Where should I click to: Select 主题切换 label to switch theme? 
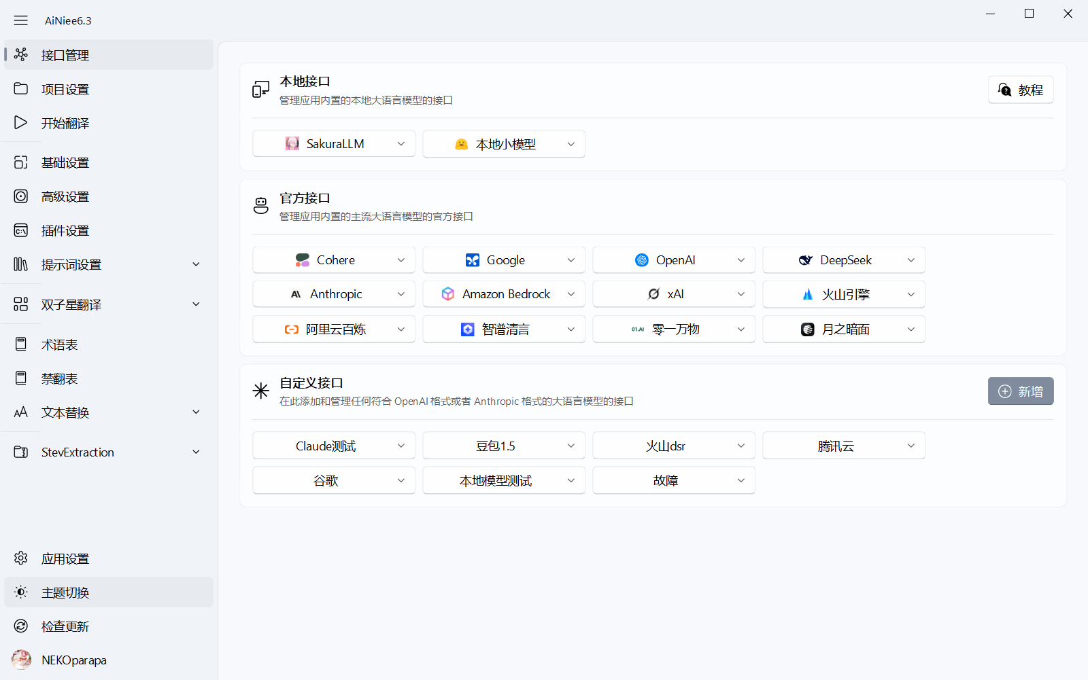(x=65, y=592)
